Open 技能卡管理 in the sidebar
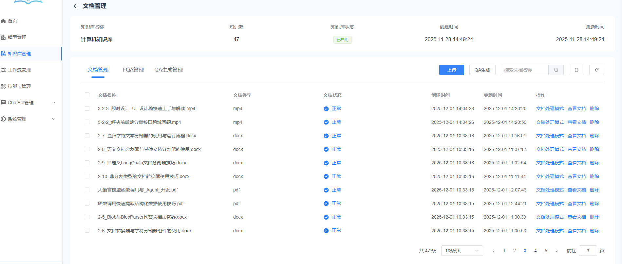This screenshot has height=264, width=622. click(19, 86)
